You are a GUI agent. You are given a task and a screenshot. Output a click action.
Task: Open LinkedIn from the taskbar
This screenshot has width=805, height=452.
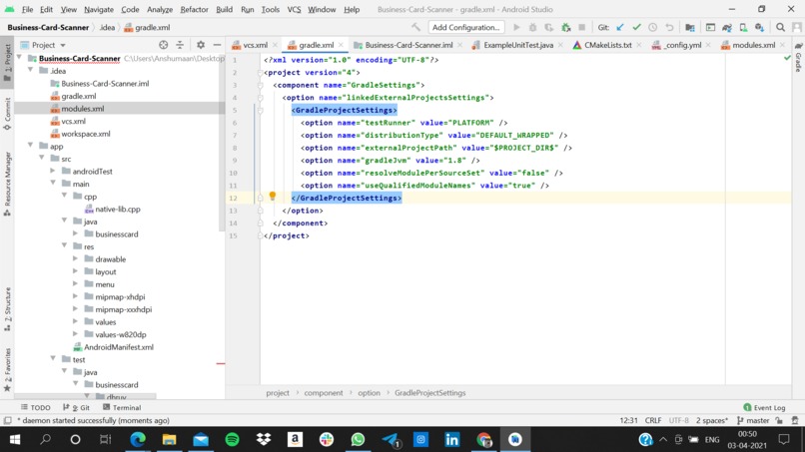pyautogui.click(x=451, y=440)
